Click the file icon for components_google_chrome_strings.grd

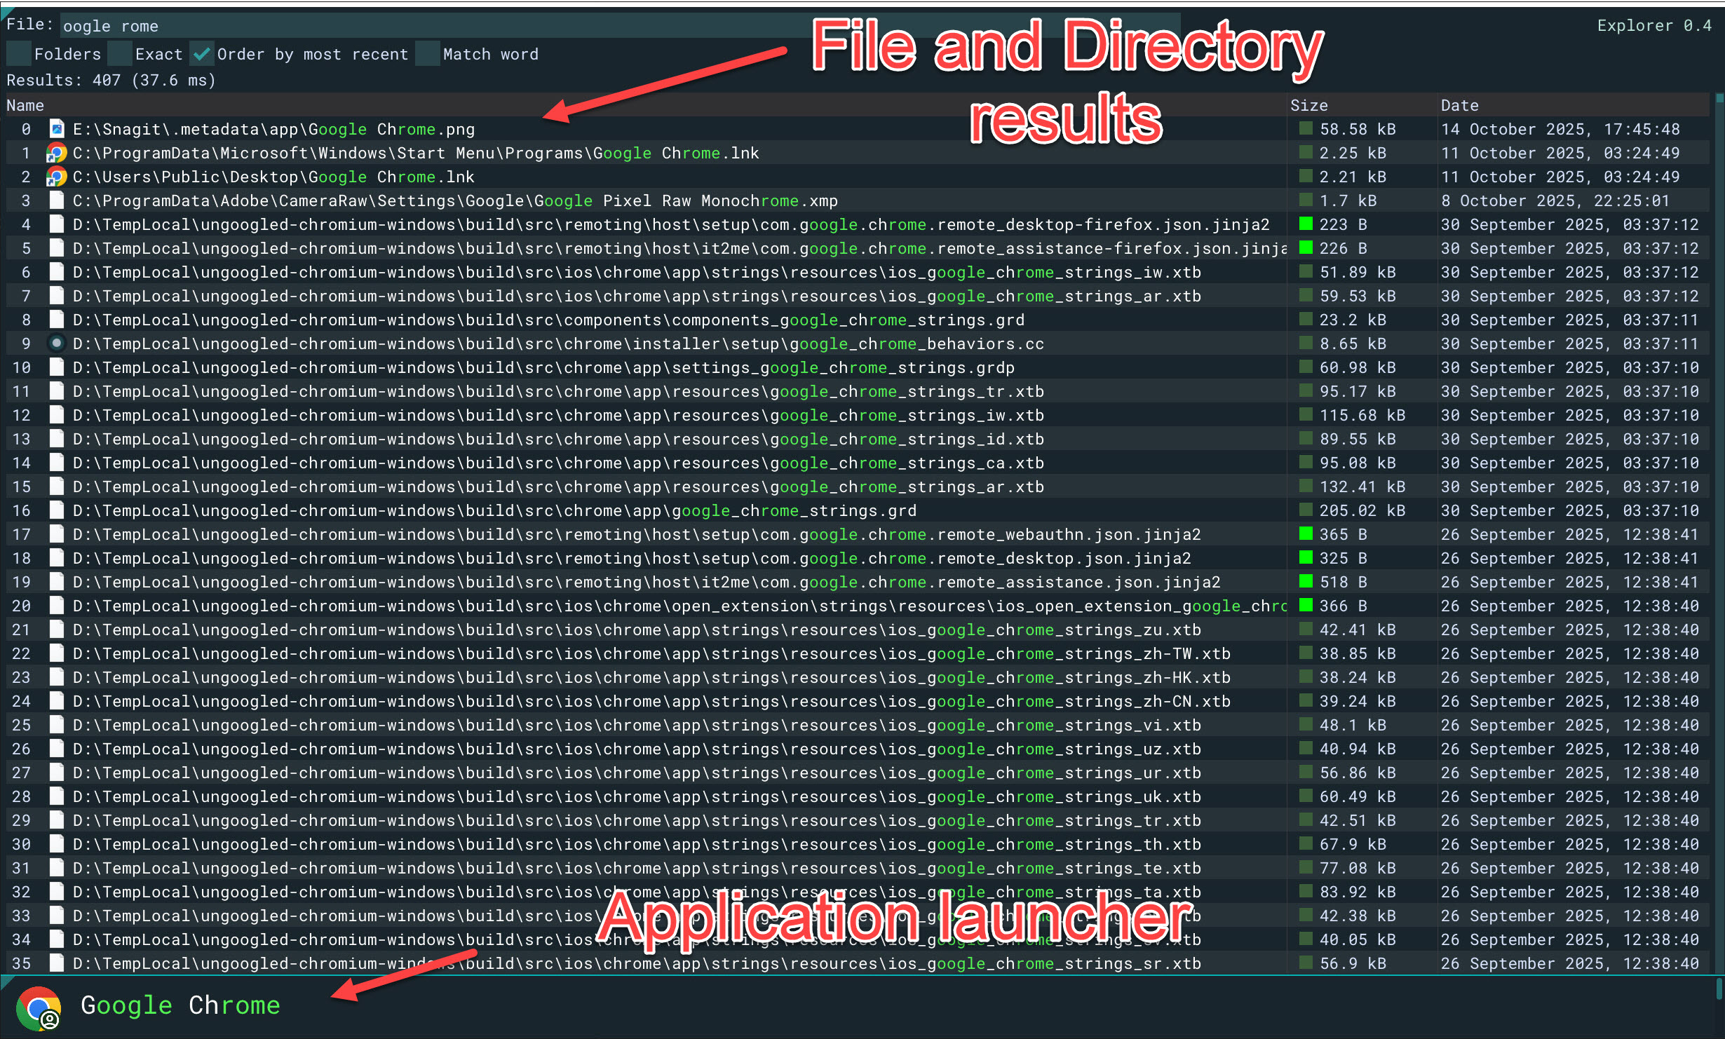(57, 320)
